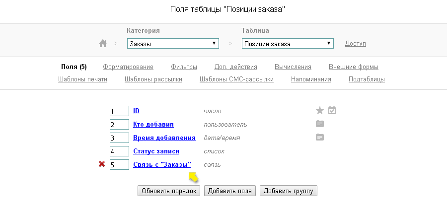Open the Шаблоны печати tab

pos(82,79)
